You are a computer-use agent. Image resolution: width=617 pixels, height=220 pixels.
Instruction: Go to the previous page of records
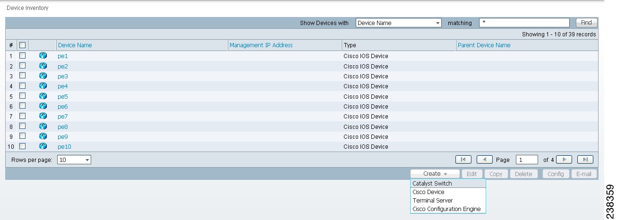pyautogui.click(x=485, y=160)
